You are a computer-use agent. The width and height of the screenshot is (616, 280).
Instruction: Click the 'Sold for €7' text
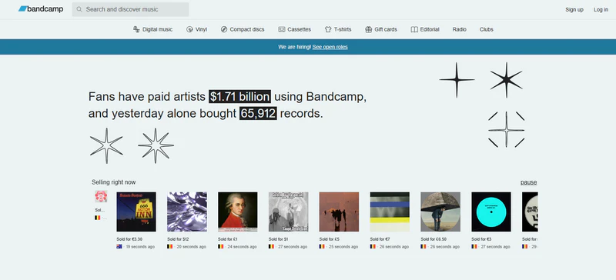[x=380, y=238]
